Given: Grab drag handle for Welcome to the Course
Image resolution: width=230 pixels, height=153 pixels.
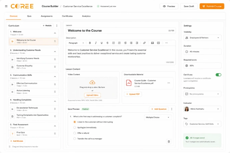Looking at the screenshot, I should coord(55,41).
